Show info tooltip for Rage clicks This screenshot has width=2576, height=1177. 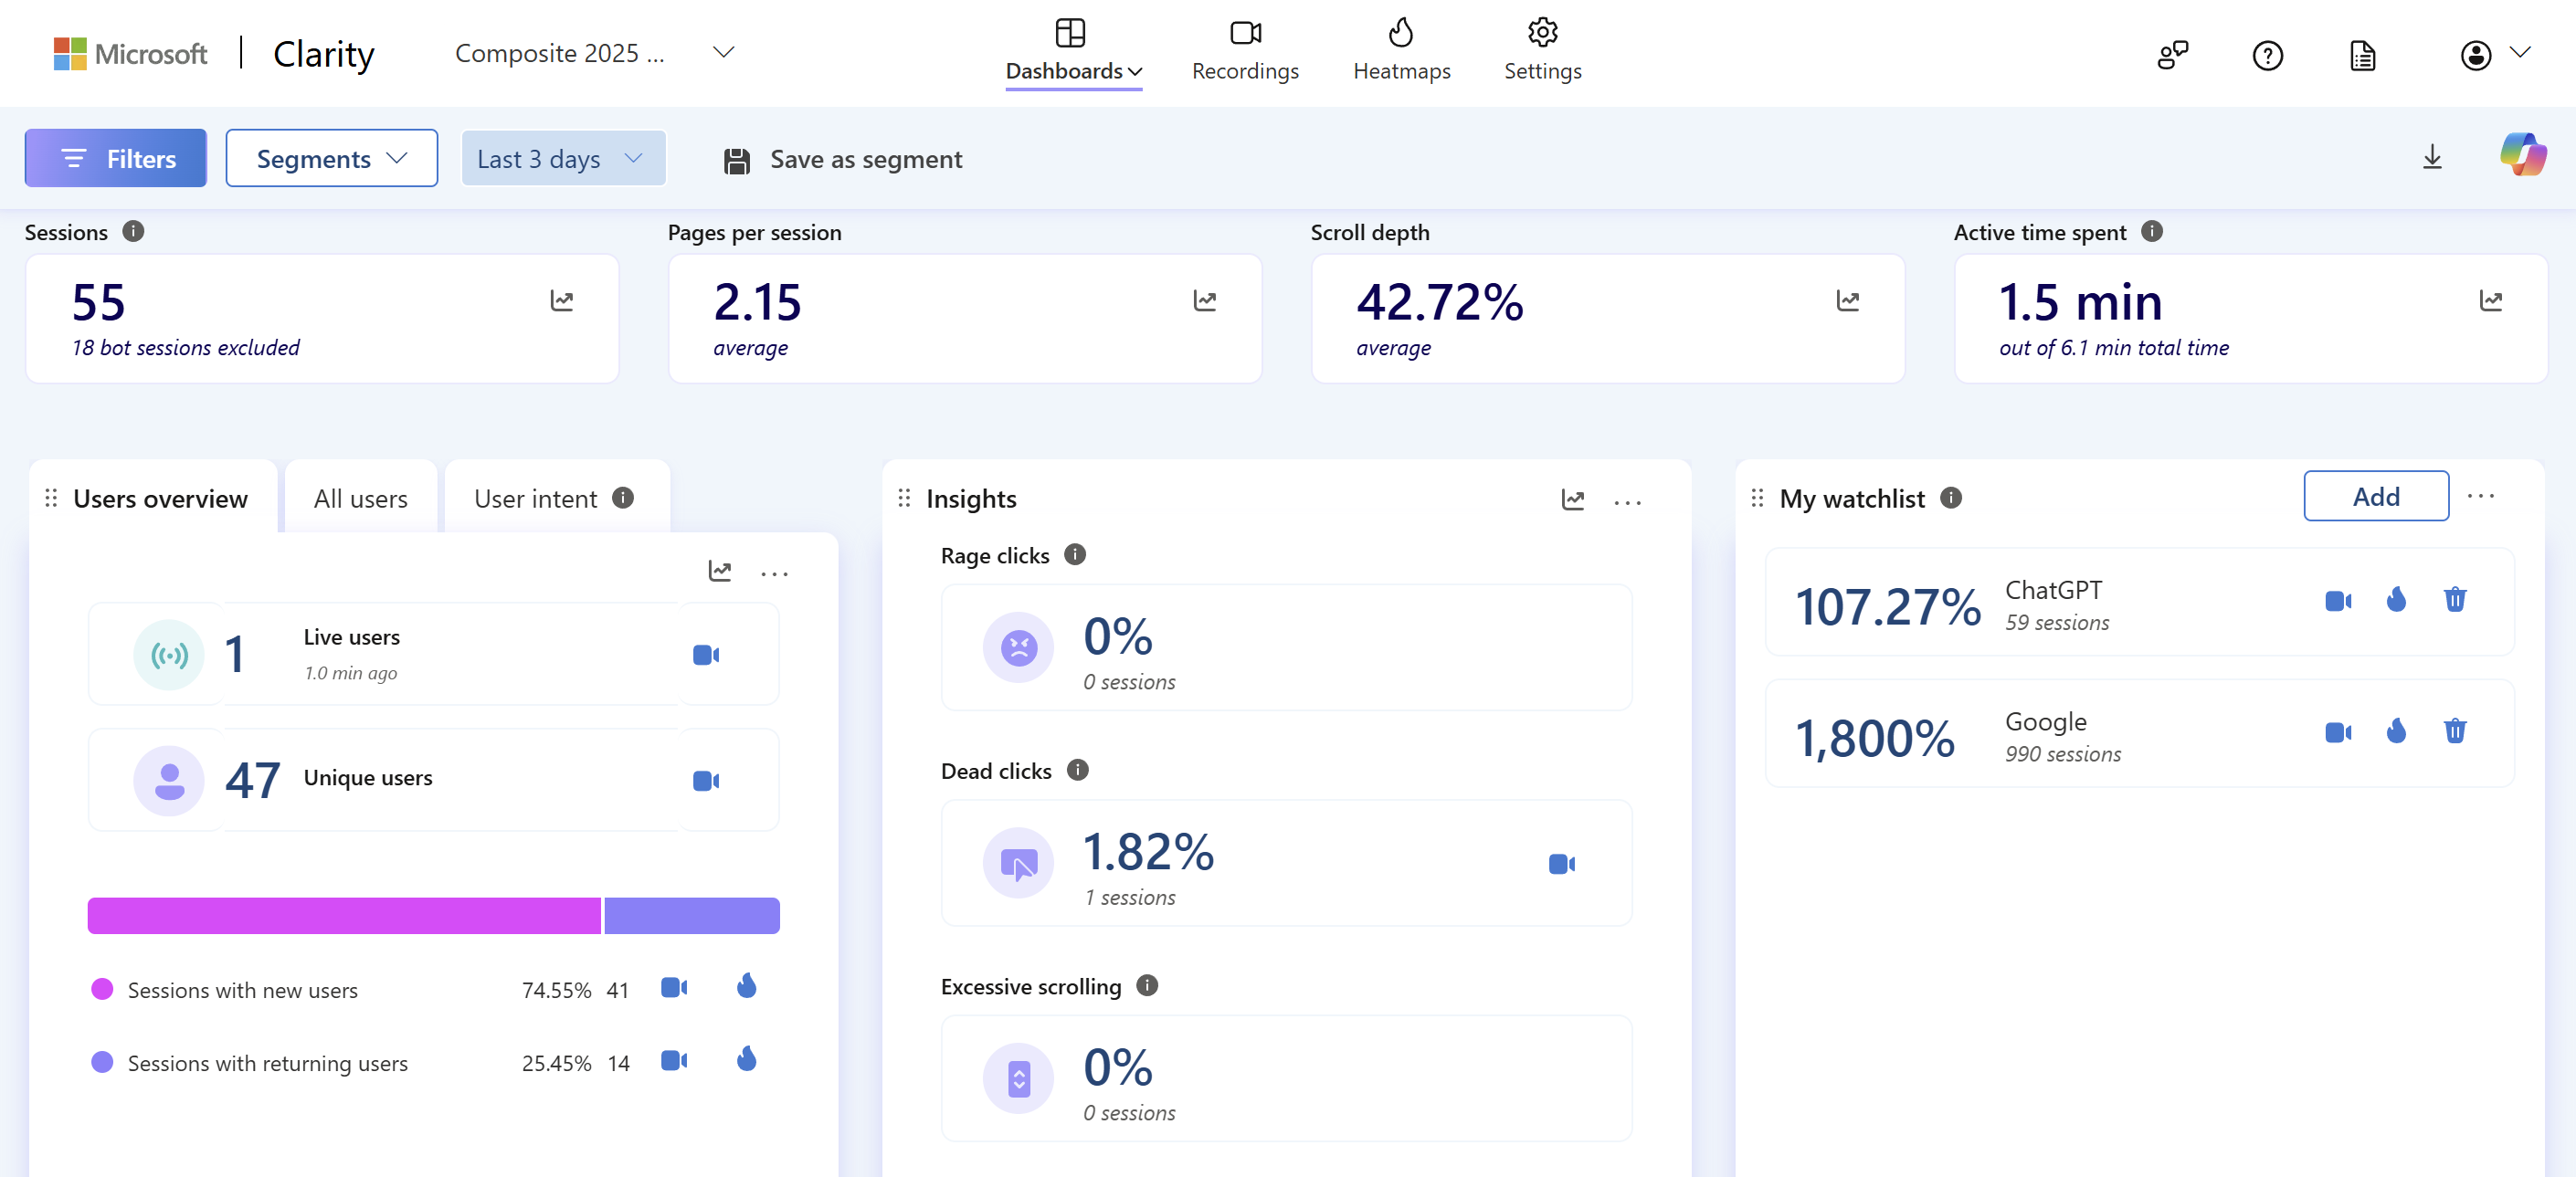(1075, 555)
